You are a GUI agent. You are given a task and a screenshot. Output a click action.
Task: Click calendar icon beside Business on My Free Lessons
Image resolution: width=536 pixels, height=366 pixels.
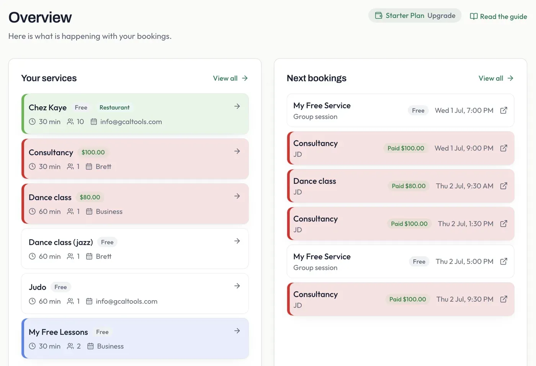click(x=91, y=346)
